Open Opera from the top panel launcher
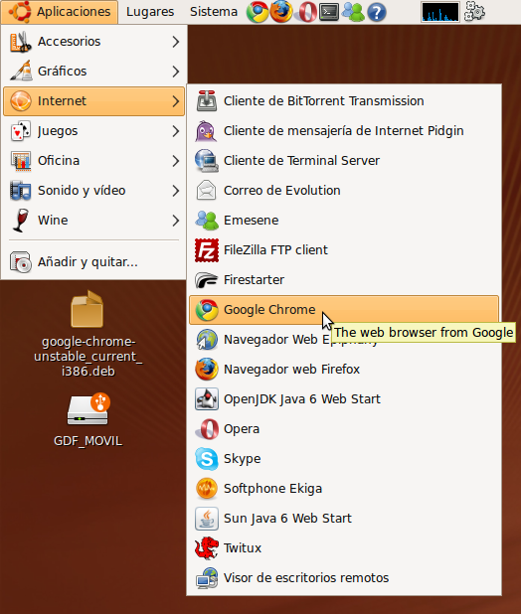The height and width of the screenshot is (614, 521). tap(305, 12)
